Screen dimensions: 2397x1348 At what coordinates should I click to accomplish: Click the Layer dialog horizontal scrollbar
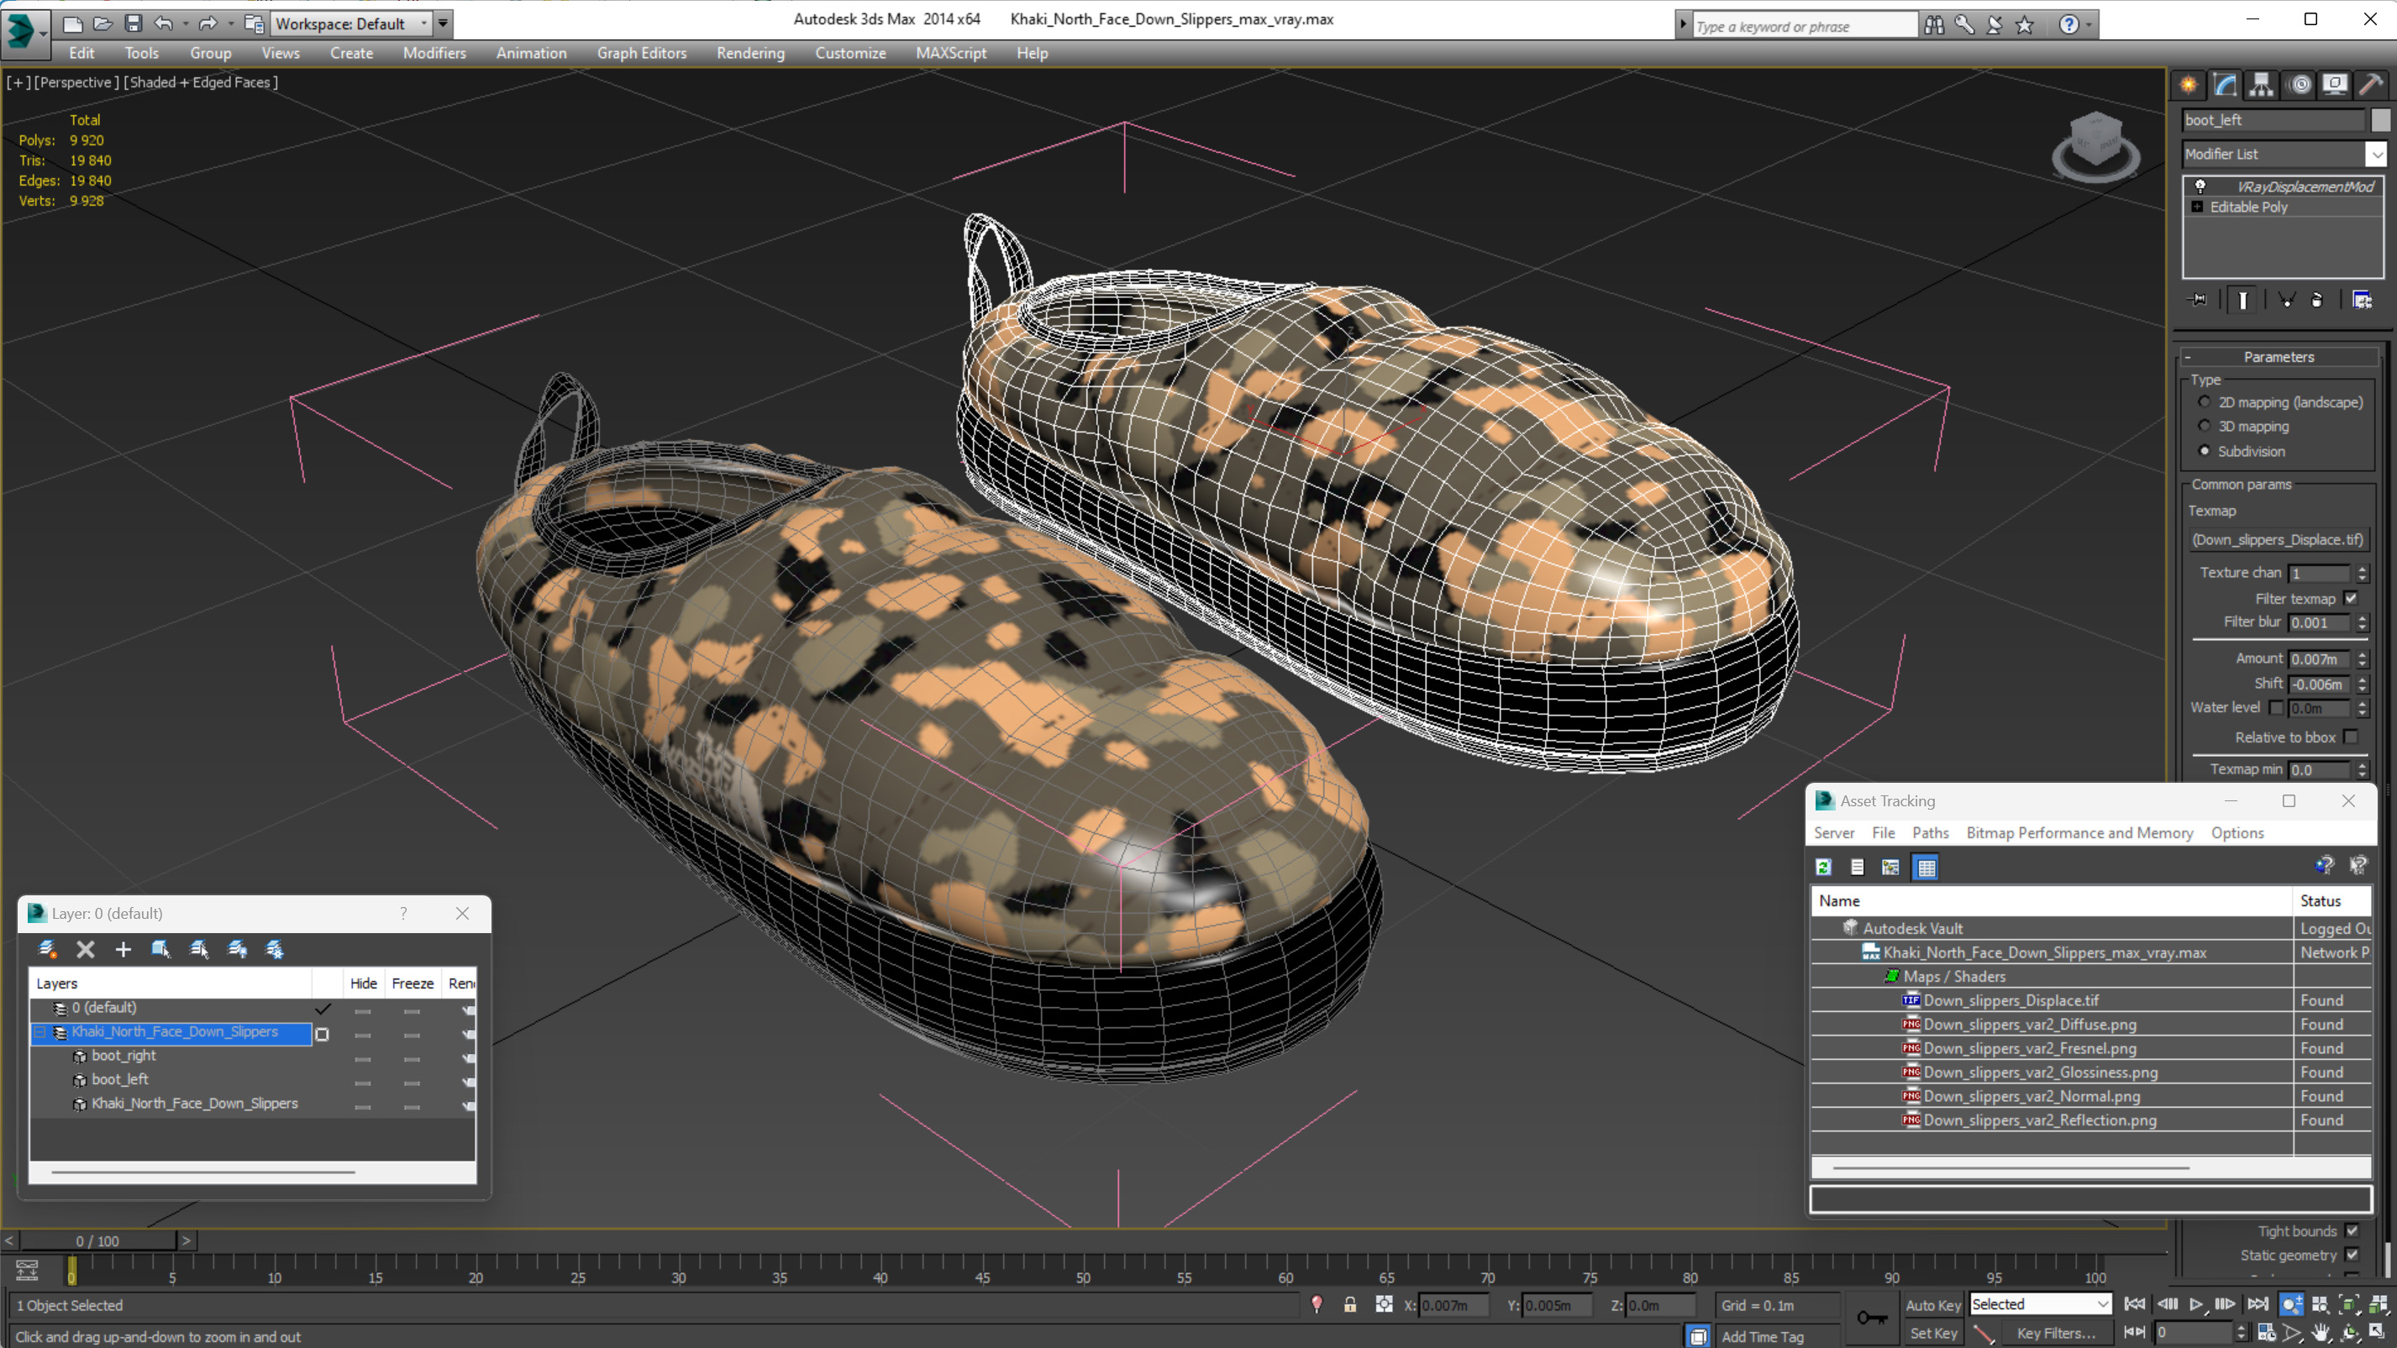tap(202, 1172)
